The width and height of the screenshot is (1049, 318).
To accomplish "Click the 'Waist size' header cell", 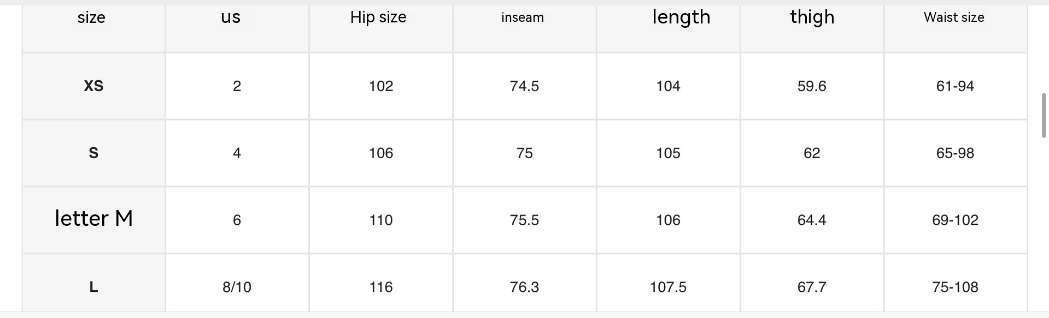I will pos(954,18).
